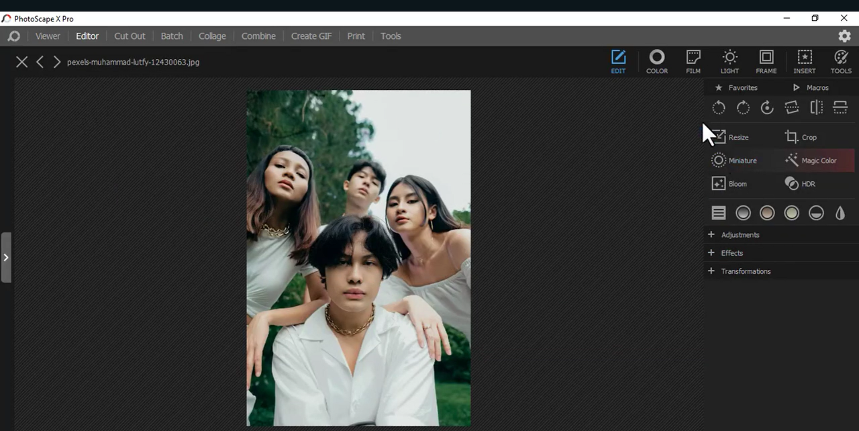Image resolution: width=859 pixels, height=431 pixels.
Task: Apply the Bloom effect
Action: pos(729,184)
